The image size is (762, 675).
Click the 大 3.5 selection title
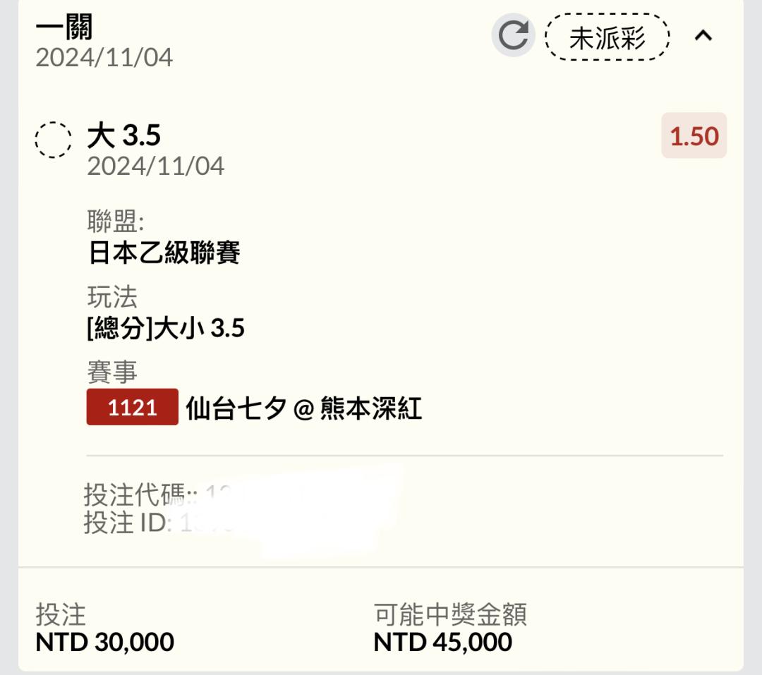124,135
